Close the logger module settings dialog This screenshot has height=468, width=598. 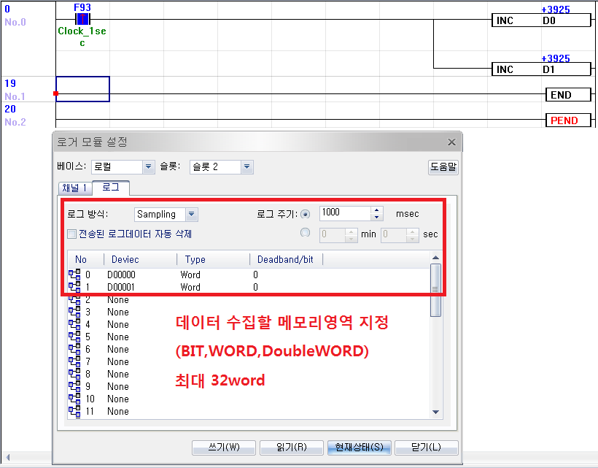[x=451, y=142]
